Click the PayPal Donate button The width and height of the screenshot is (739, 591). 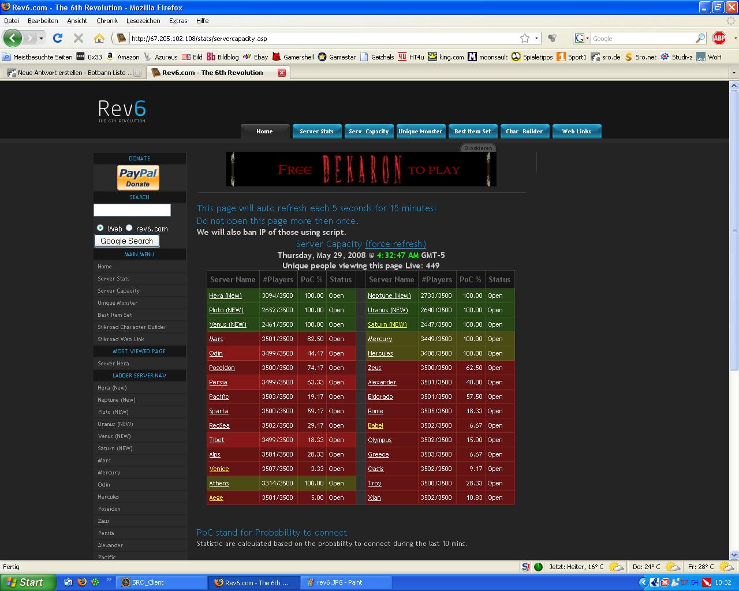[x=138, y=178]
